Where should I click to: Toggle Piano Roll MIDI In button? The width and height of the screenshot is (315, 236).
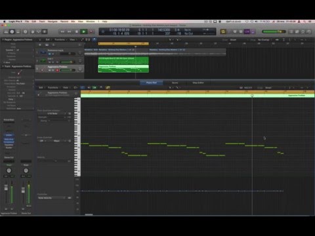pyautogui.click(x=89, y=88)
